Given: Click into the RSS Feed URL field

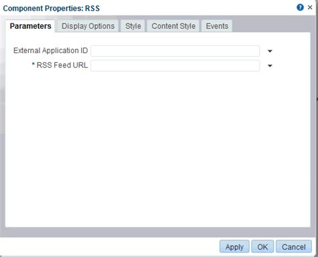Looking at the screenshot, I should (x=175, y=66).
